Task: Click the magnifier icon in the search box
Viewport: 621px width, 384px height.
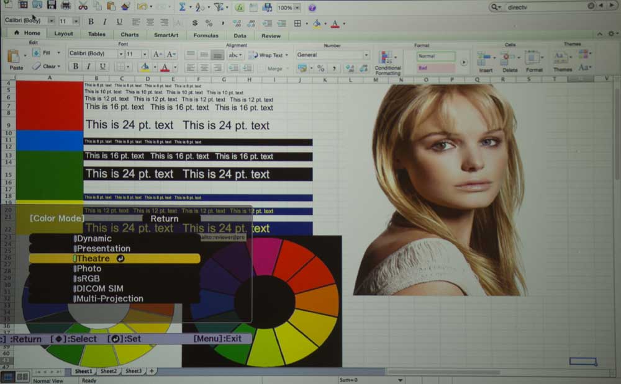Action: [494, 7]
